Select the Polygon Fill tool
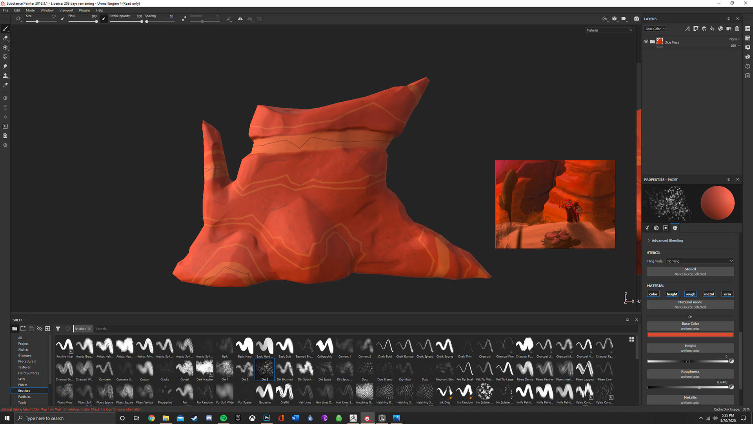753x424 pixels. point(5,57)
